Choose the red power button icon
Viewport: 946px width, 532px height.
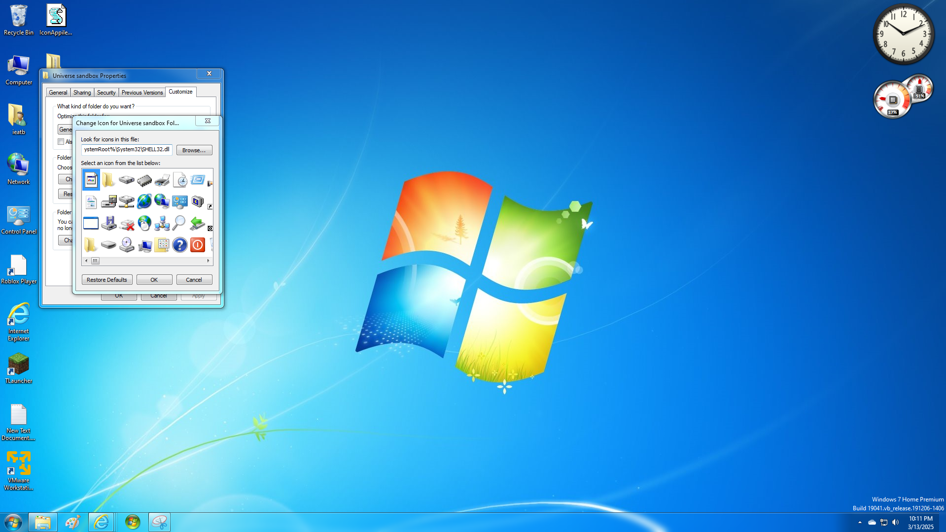[198, 245]
